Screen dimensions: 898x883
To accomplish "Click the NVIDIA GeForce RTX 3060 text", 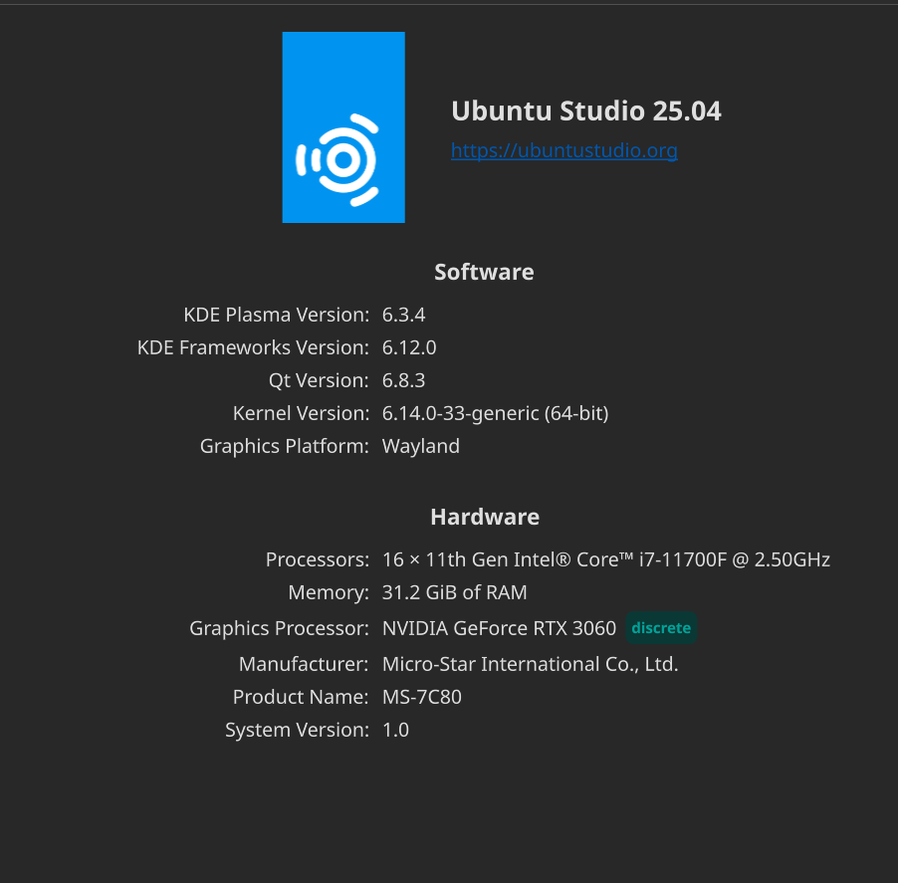I will click(499, 628).
